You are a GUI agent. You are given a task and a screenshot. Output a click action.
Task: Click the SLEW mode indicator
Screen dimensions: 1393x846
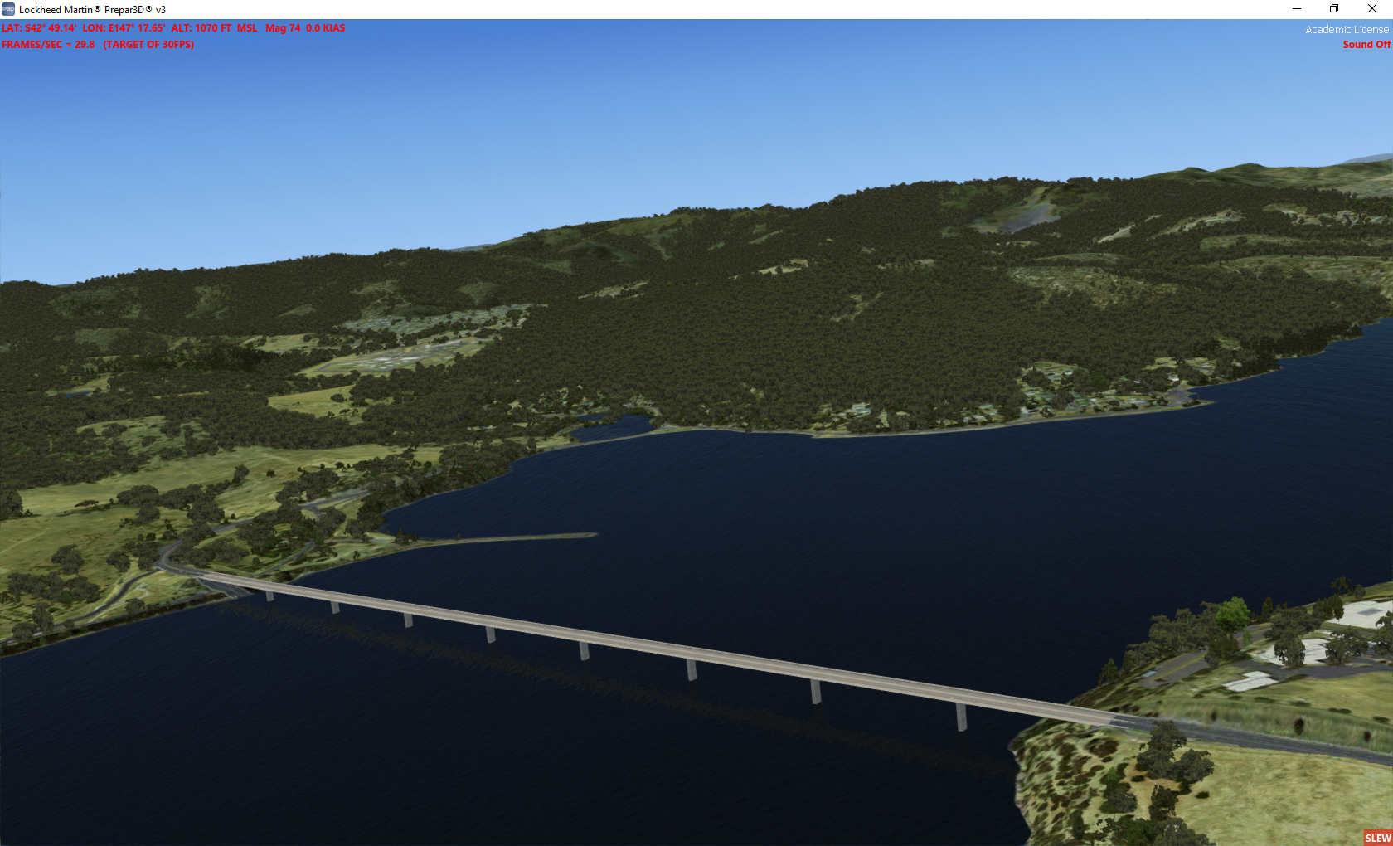[x=1378, y=838]
